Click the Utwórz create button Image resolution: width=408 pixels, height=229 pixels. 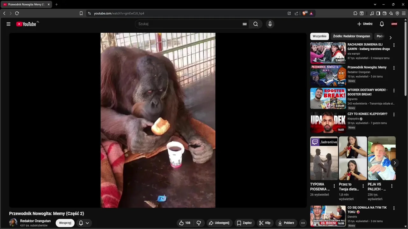(x=365, y=24)
